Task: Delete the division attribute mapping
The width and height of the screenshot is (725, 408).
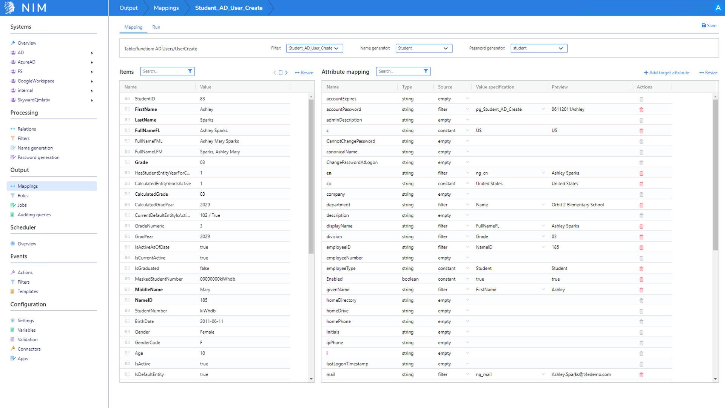Action: click(x=641, y=236)
